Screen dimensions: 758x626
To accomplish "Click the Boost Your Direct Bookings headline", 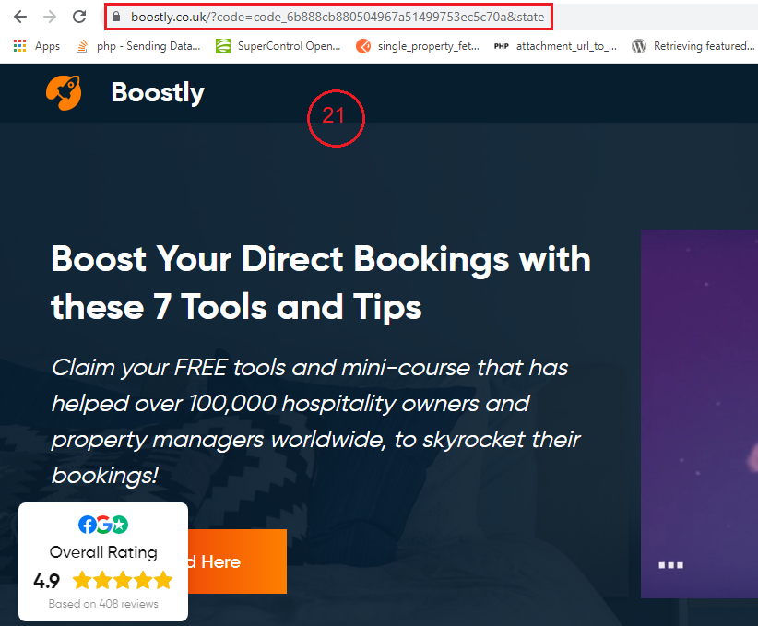I will pyautogui.click(x=321, y=283).
